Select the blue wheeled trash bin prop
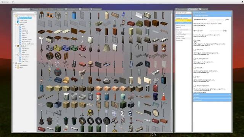This screenshot has width=244, height=137. pyautogui.click(x=155, y=96)
